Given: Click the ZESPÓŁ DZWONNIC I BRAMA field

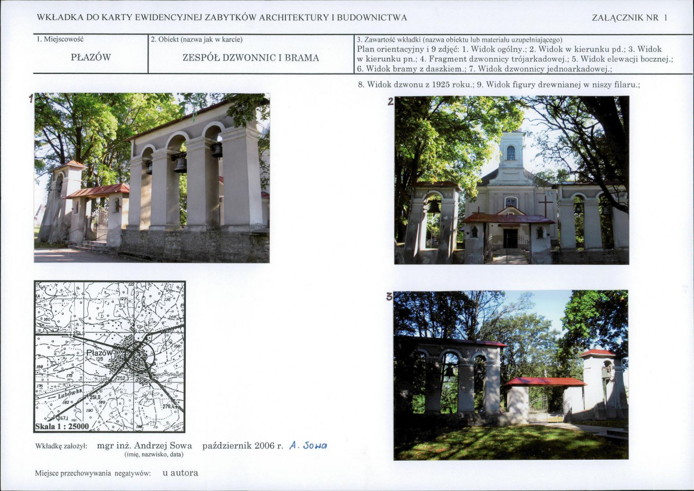Looking at the screenshot, I should pos(251,57).
